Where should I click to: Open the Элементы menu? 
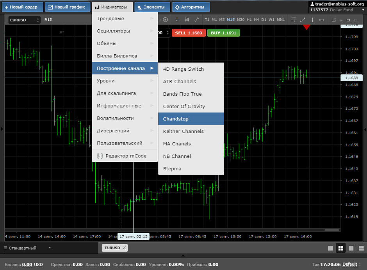point(152,7)
